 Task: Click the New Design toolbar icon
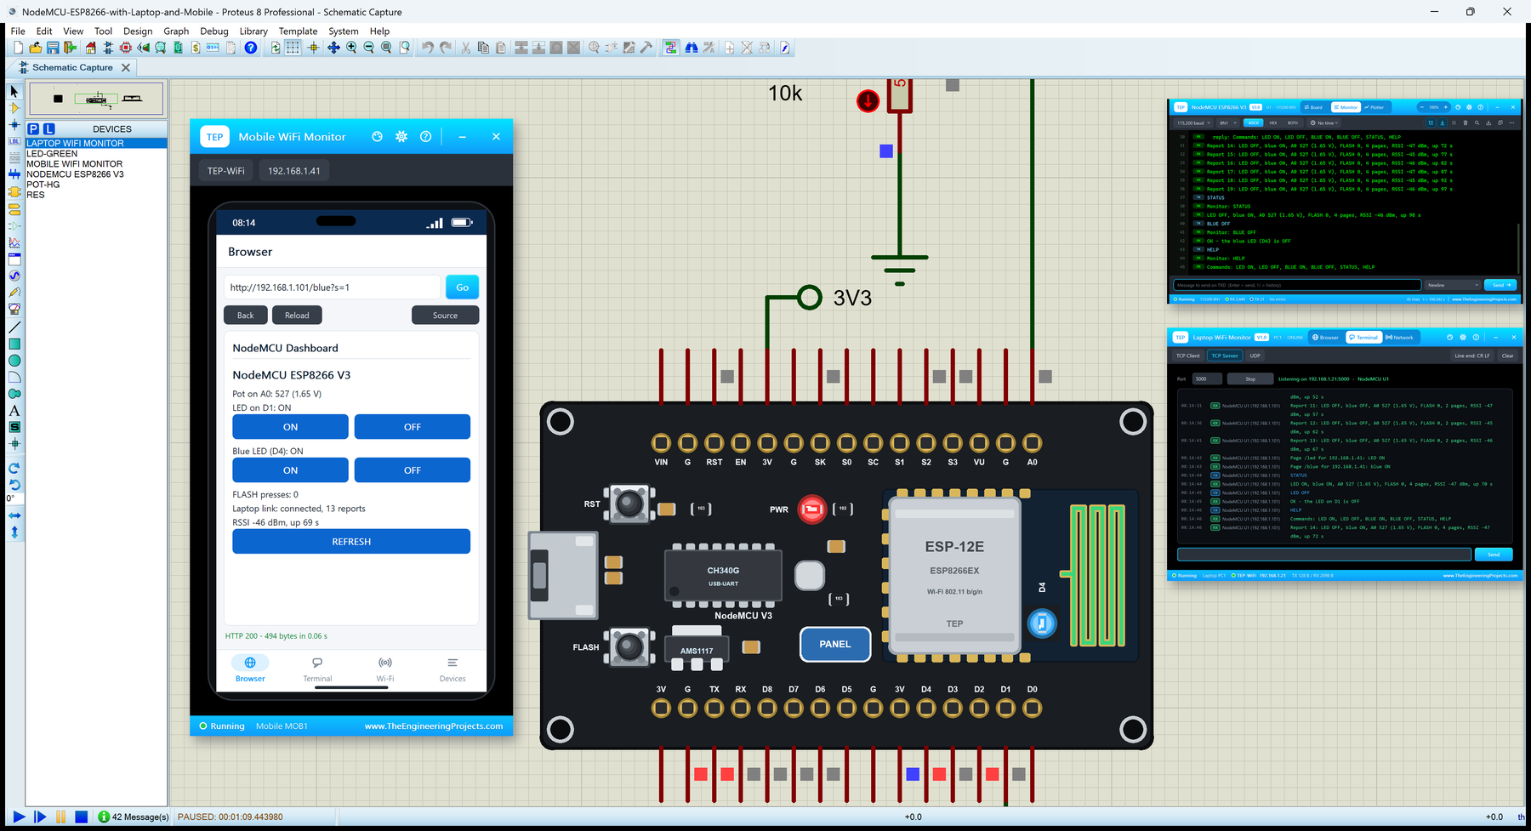[x=18, y=48]
